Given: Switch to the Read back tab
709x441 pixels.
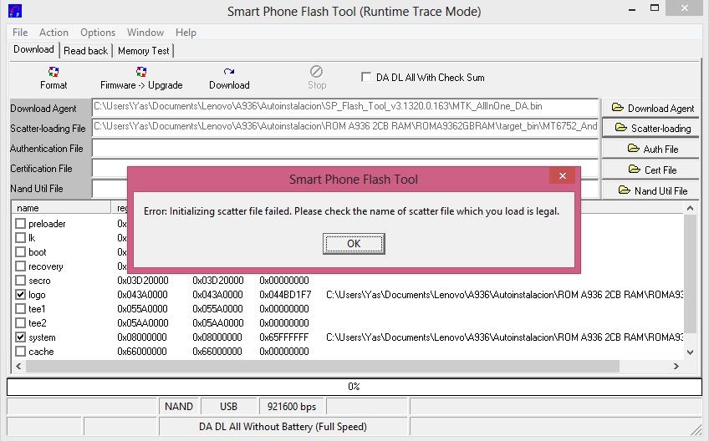Looking at the screenshot, I should [x=85, y=51].
